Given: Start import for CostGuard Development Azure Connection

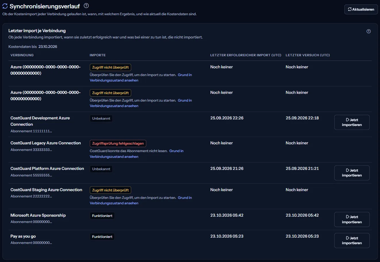Looking at the screenshot, I should (x=352, y=122).
